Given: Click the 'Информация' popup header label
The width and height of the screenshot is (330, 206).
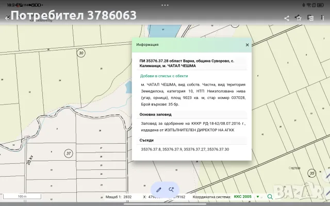Looking at the screenshot, I should pos(147,45).
